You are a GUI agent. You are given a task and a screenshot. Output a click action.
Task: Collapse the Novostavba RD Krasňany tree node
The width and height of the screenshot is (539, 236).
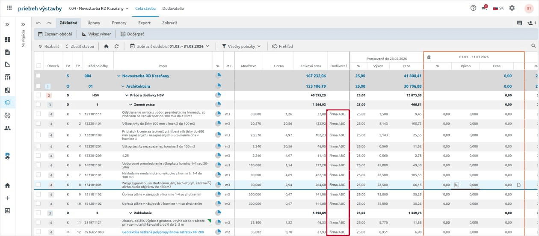point(119,76)
